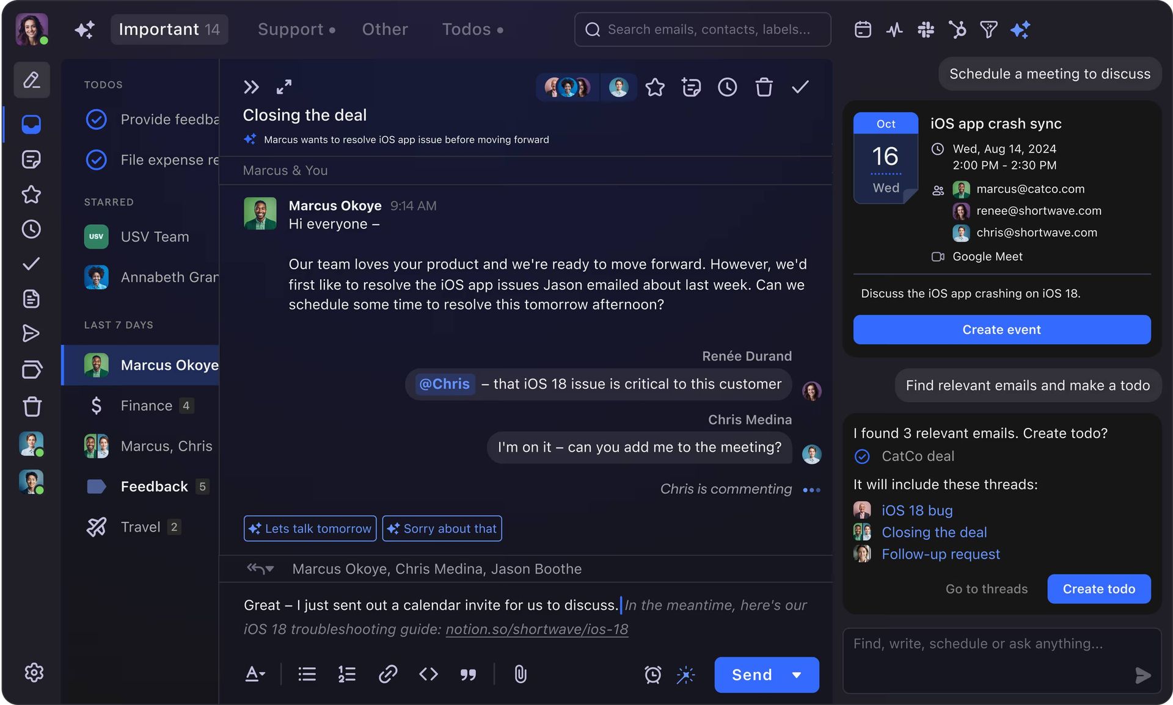Attach a file with paperclip icon

point(520,674)
